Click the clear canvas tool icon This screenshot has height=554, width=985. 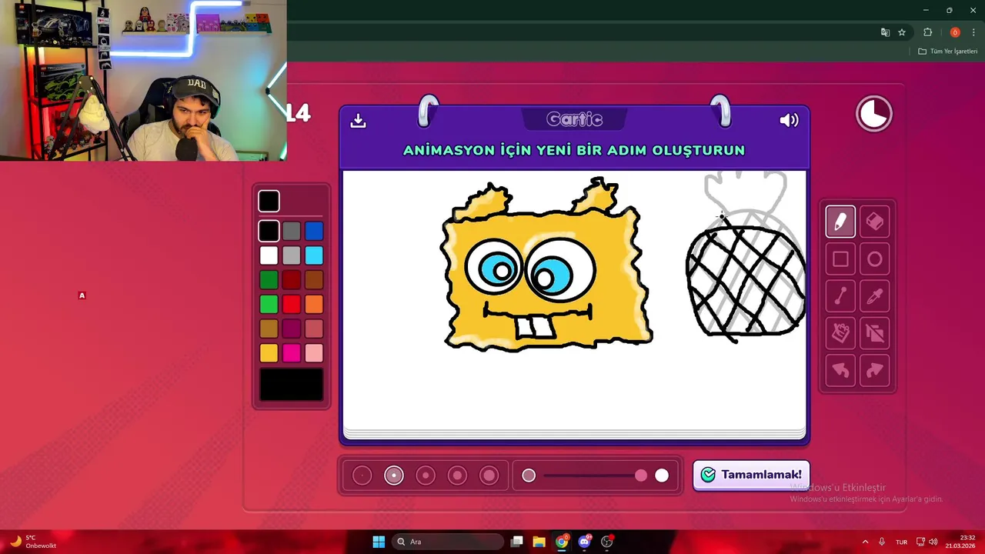coord(875,333)
